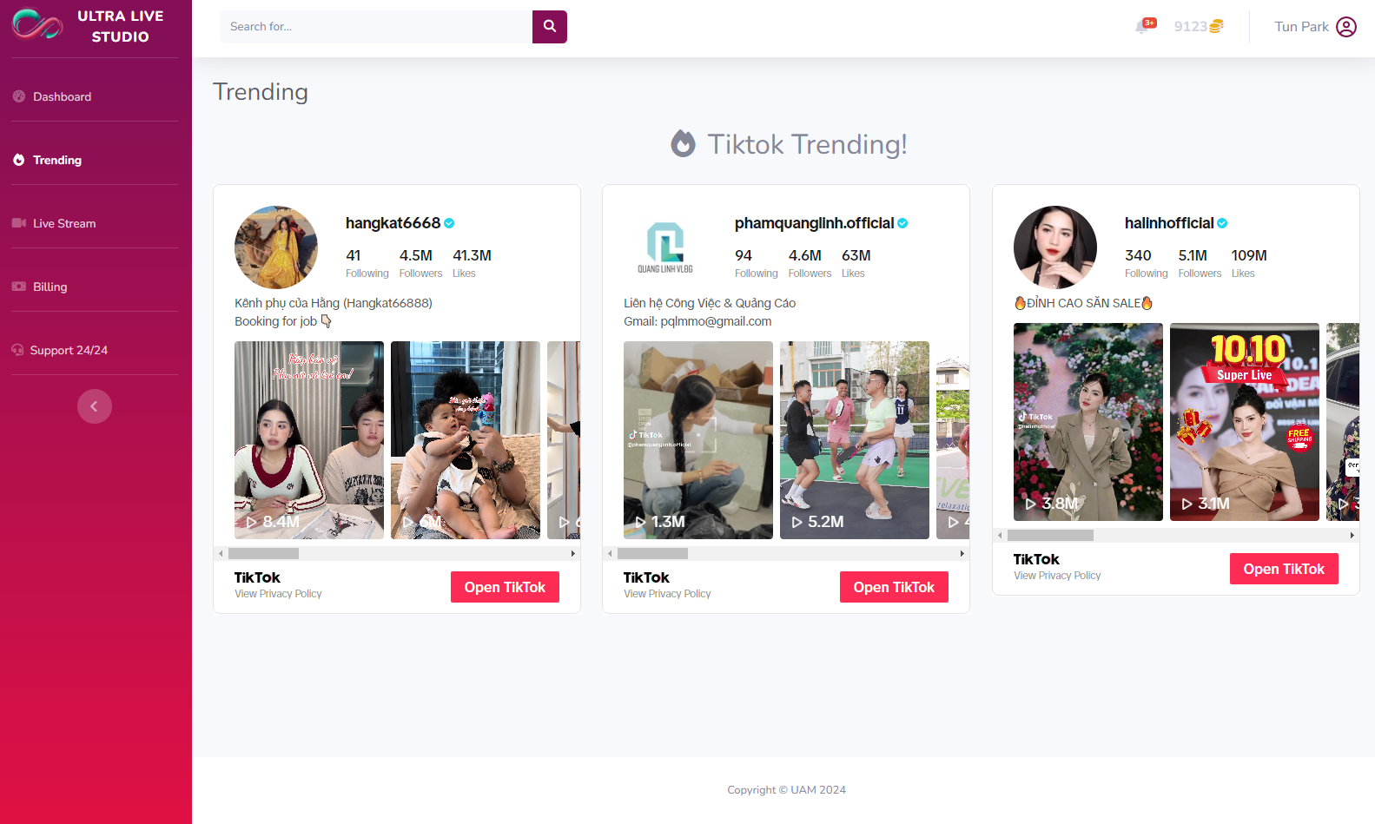Open Live Stream menu item
This screenshot has height=824, width=1375.
[64, 223]
